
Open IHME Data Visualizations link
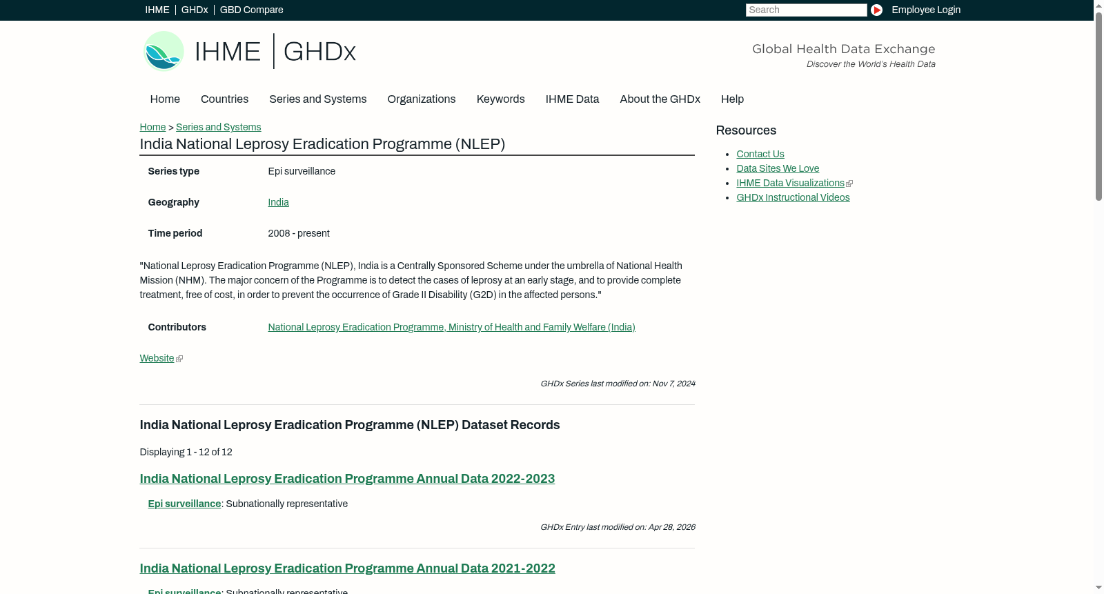[790, 183]
